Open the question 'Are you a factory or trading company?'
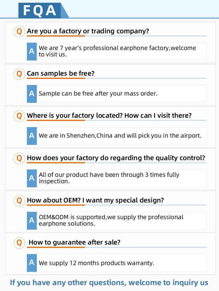The width and height of the screenshot is (219, 291). [88, 31]
